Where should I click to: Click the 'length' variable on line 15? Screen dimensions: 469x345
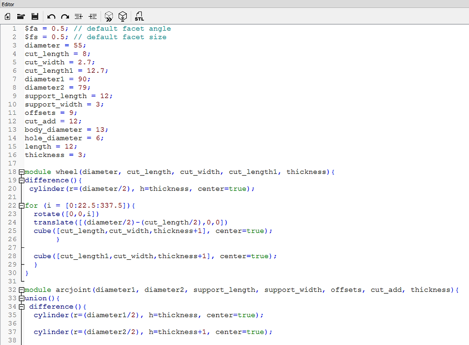point(38,147)
